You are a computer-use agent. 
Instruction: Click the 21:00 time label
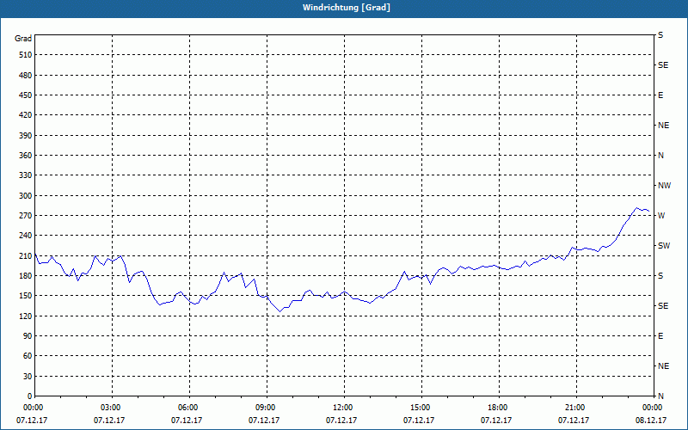576,408
